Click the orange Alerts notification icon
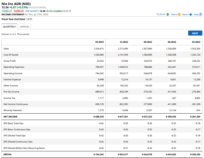 (179, 14)
